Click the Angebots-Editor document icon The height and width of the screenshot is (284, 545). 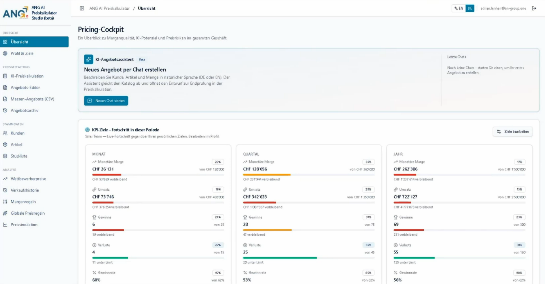(5, 87)
